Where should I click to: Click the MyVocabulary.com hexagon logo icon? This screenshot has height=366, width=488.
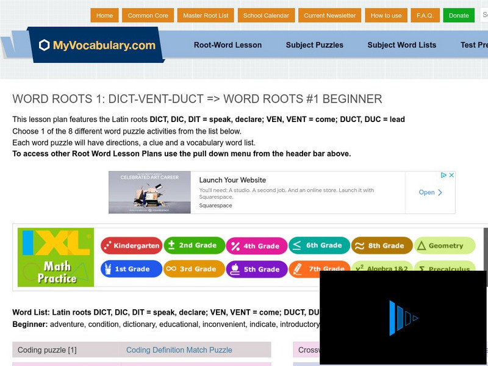[x=44, y=45]
